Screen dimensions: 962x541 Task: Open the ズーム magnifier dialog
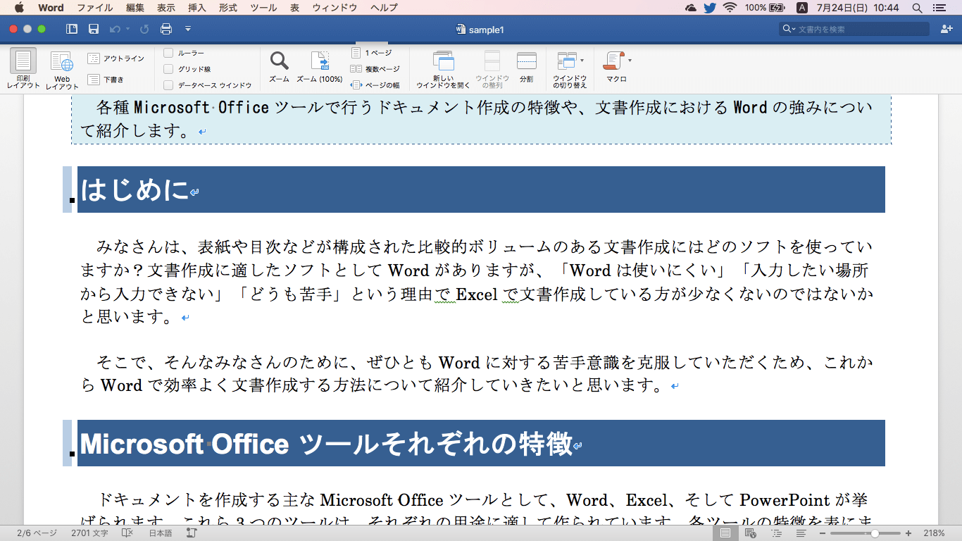point(279,67)
